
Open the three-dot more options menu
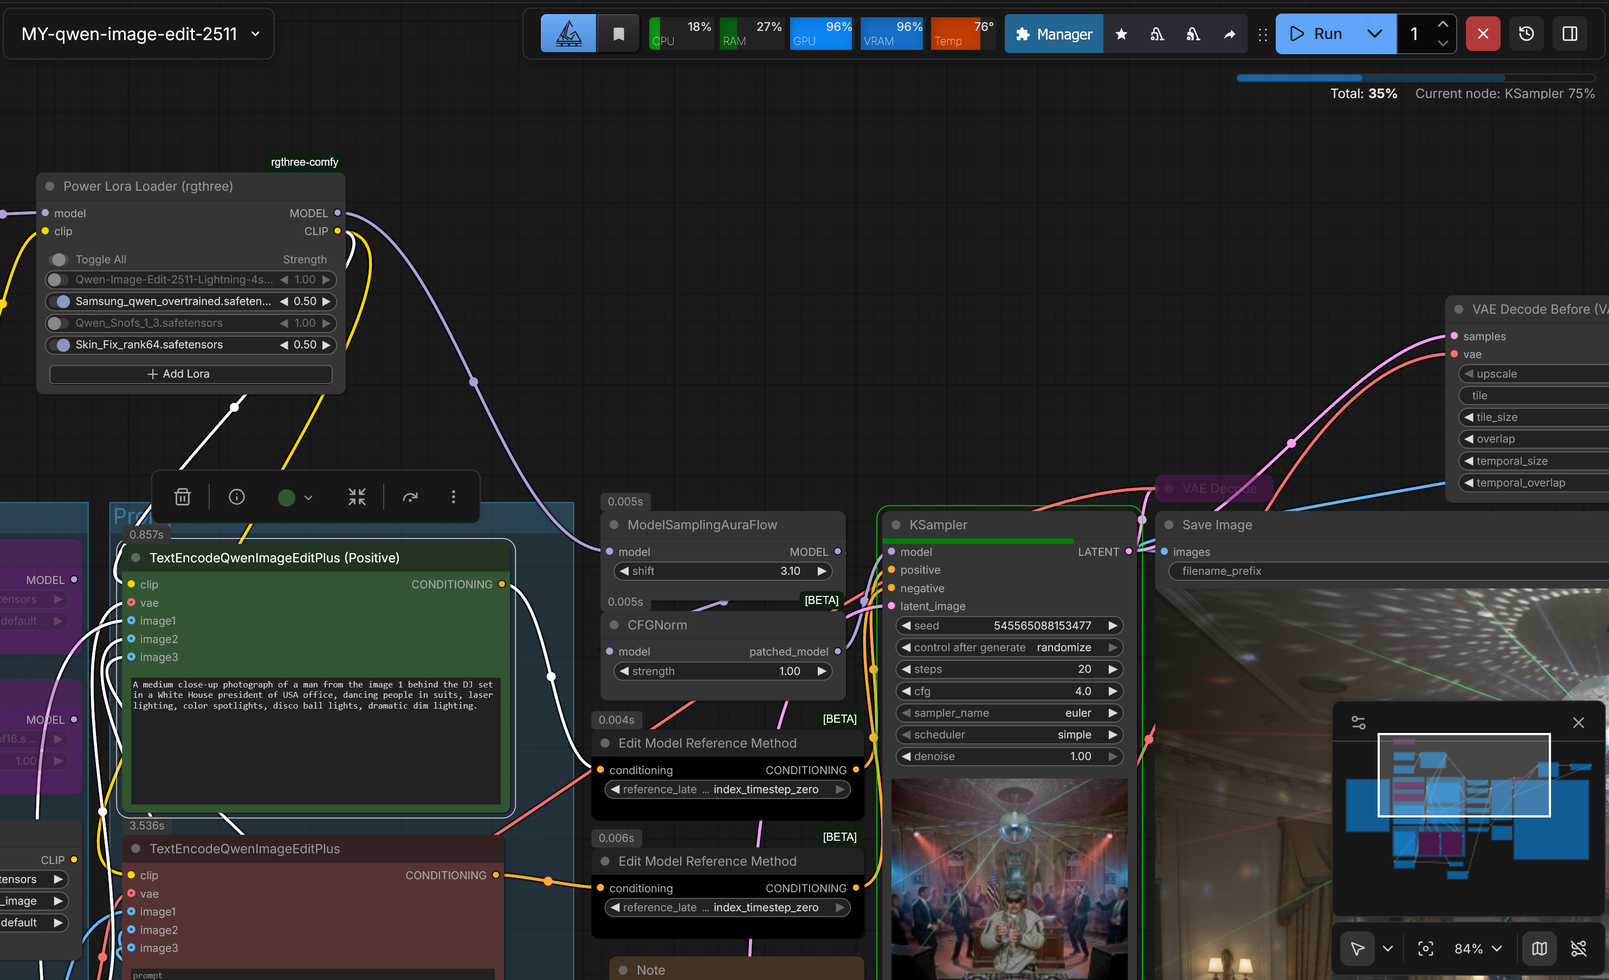tap(453, 497)
